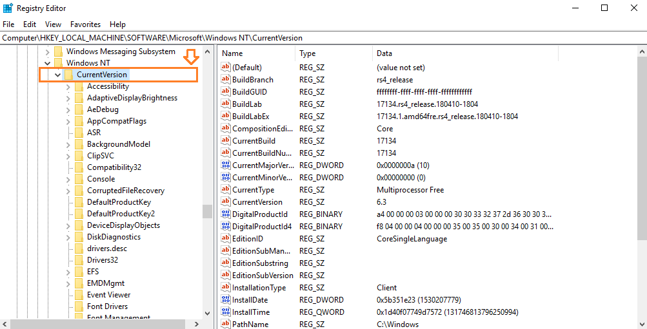Viewport: 647px width, 329px height.
Task: Click the tree pane scroll up arrow
Action: point(207,52)
